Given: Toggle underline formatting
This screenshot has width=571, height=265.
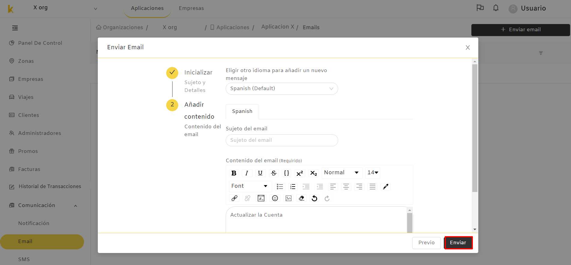Looking at the screenshot, I should (x=260, y=173).
